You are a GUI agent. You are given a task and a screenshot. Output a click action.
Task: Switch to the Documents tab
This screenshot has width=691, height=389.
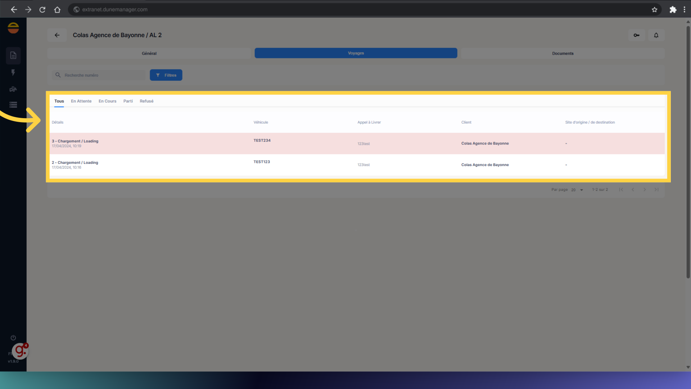563,53
